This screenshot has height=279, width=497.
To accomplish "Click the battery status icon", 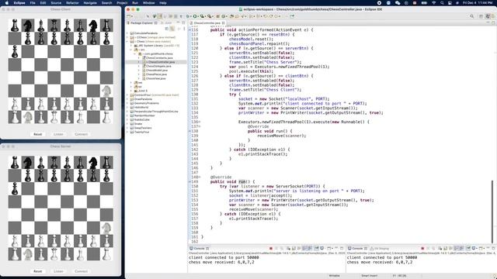I will pos(424,3).
